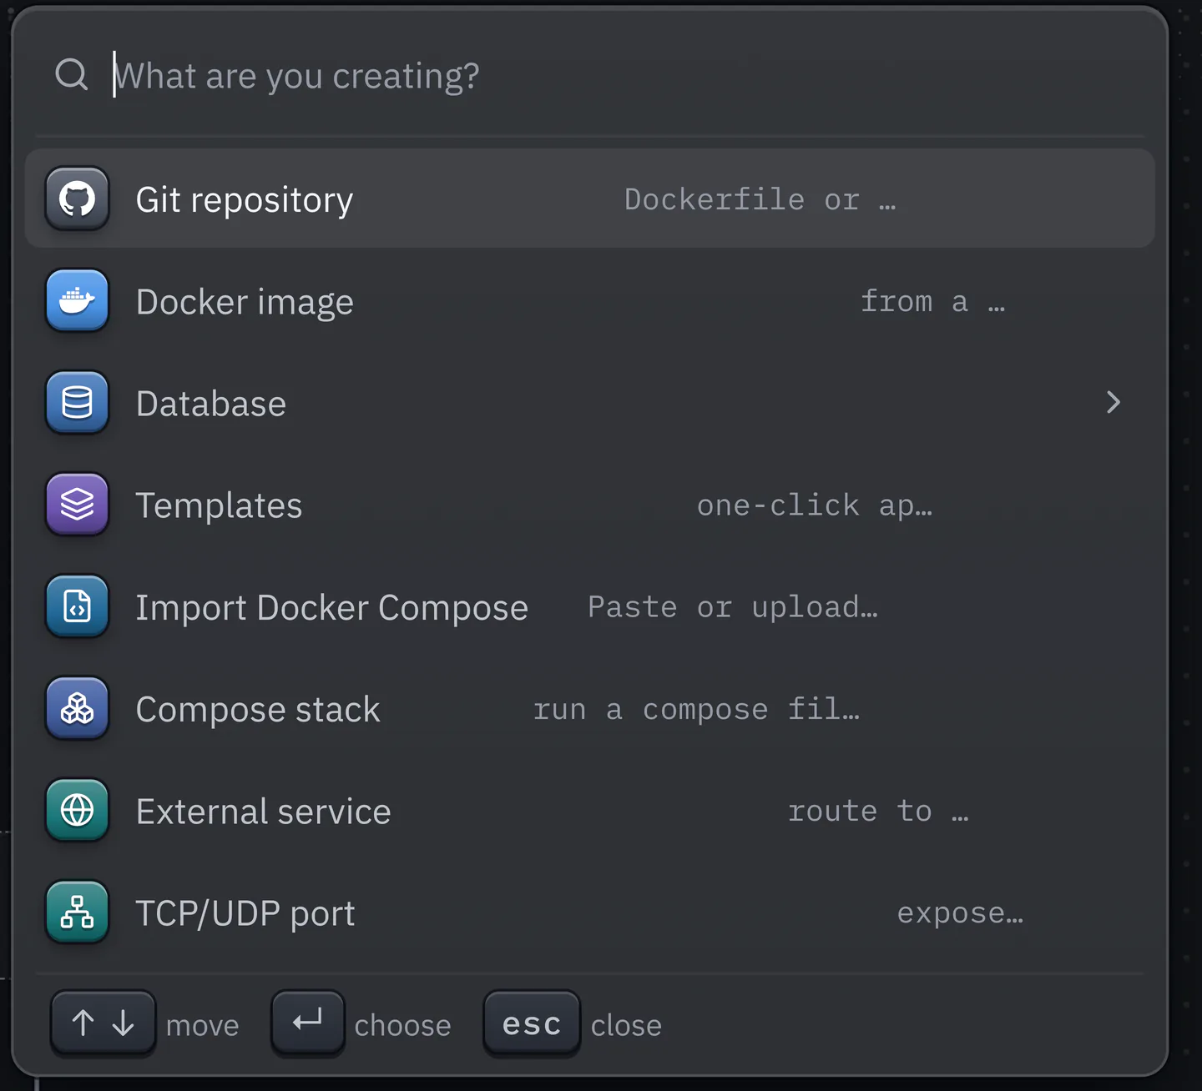
Task: Select the Compose stack option
Action: 589,709
